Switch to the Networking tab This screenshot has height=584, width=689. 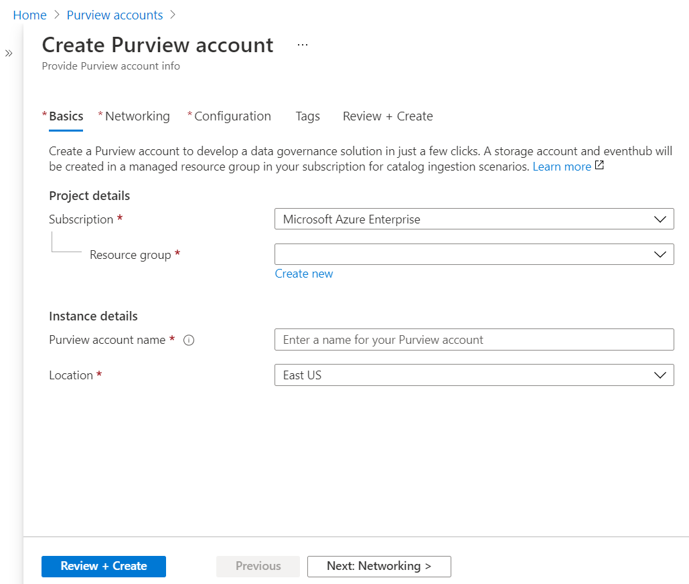[x=137, y=116]
